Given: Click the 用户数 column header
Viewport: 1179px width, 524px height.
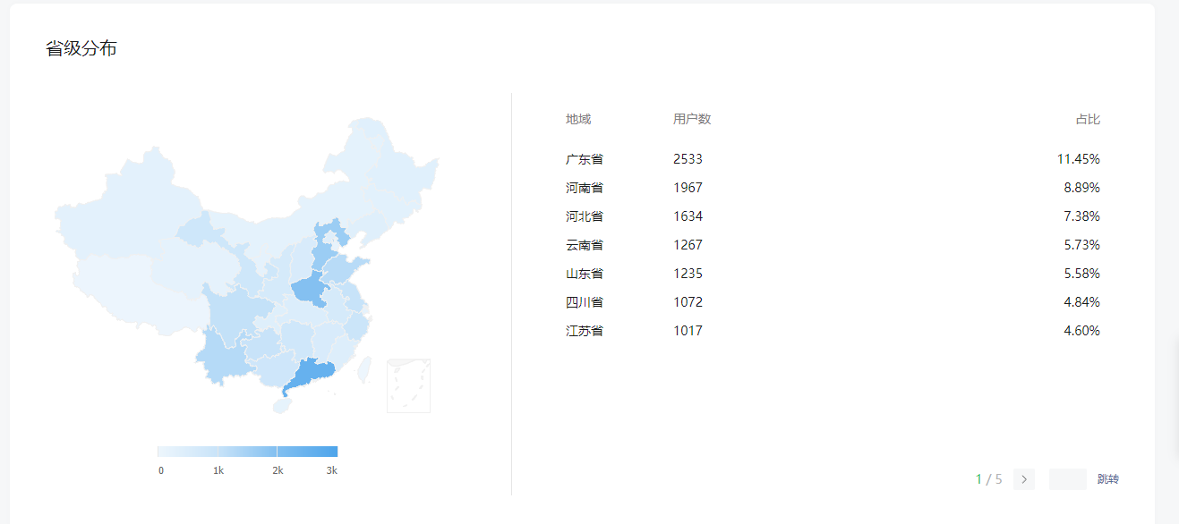Looking at the screenshot, I should pos(692,119).
